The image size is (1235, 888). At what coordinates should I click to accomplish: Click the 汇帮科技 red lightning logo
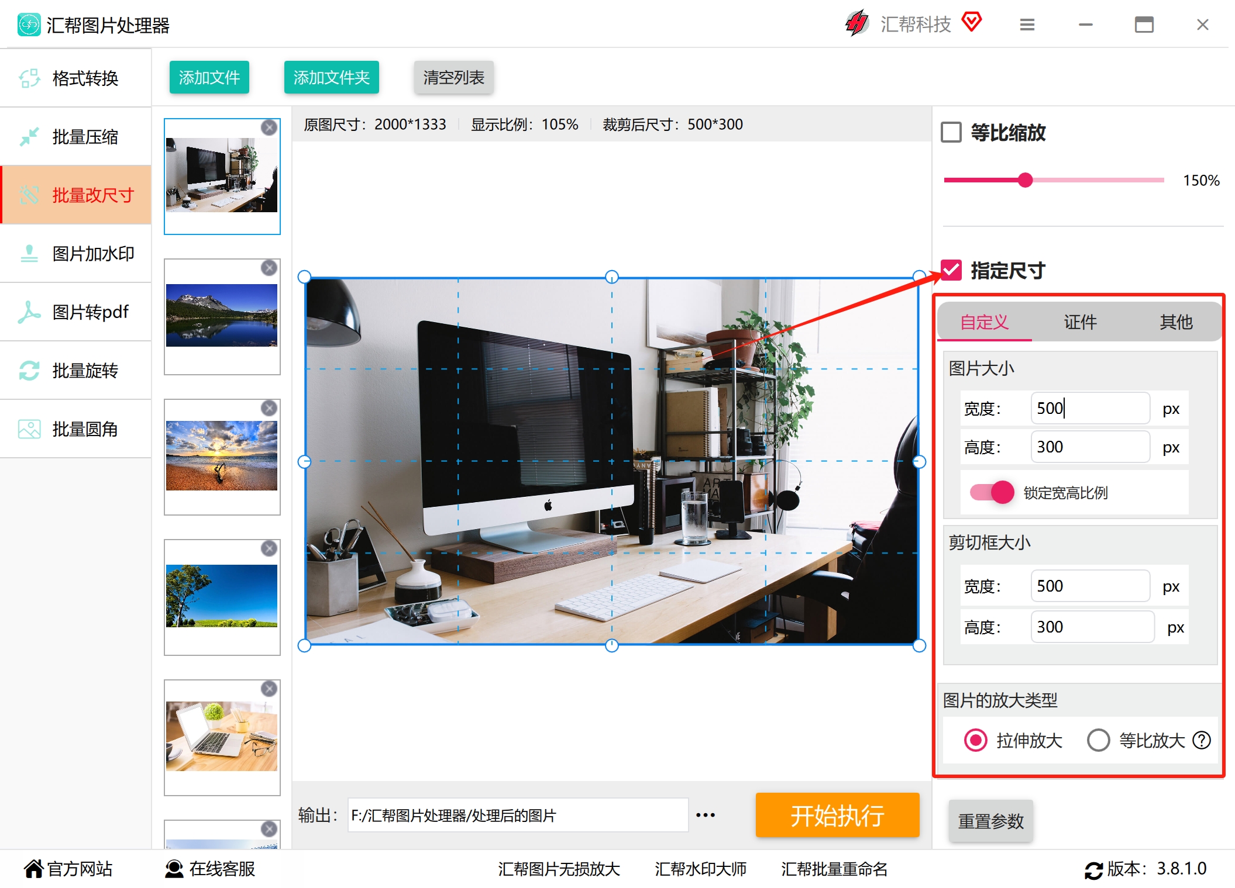pos(857,23)
